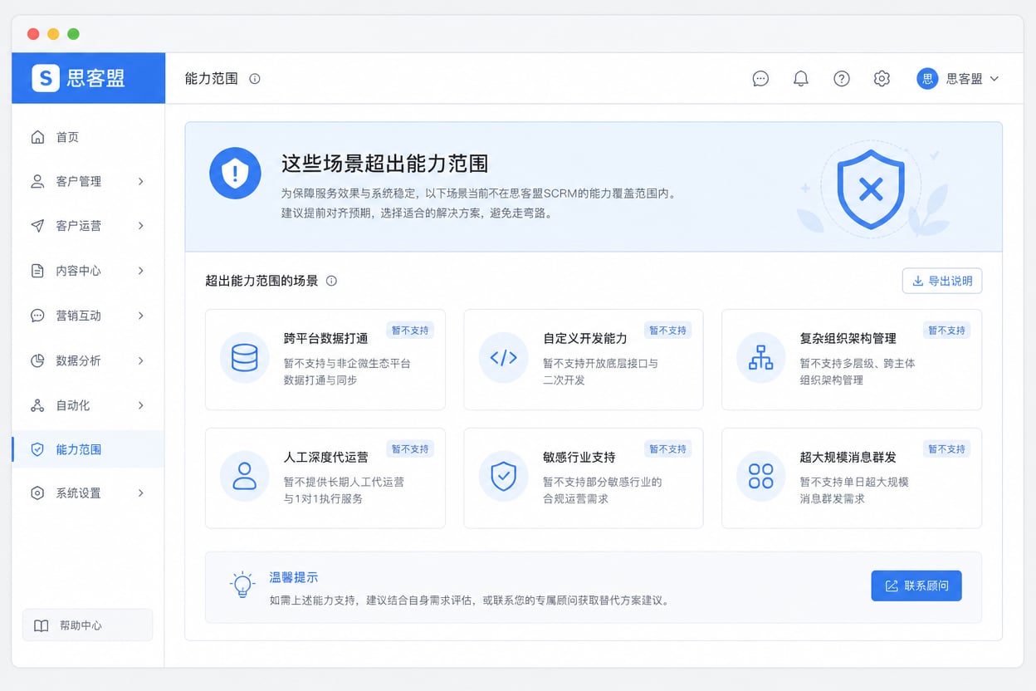Click the info icon next to 能力范围 title

[255, 79]
